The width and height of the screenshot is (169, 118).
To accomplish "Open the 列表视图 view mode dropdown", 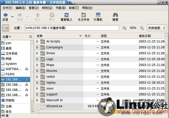I will coord(157,28).
